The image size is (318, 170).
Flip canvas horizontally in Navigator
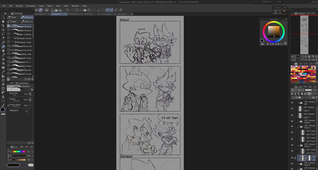[313, 60]
